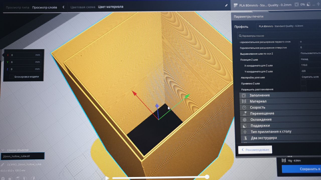Click Y координата для Z шва value field
This screenshot has height=180, width=321.
point(311,71)
